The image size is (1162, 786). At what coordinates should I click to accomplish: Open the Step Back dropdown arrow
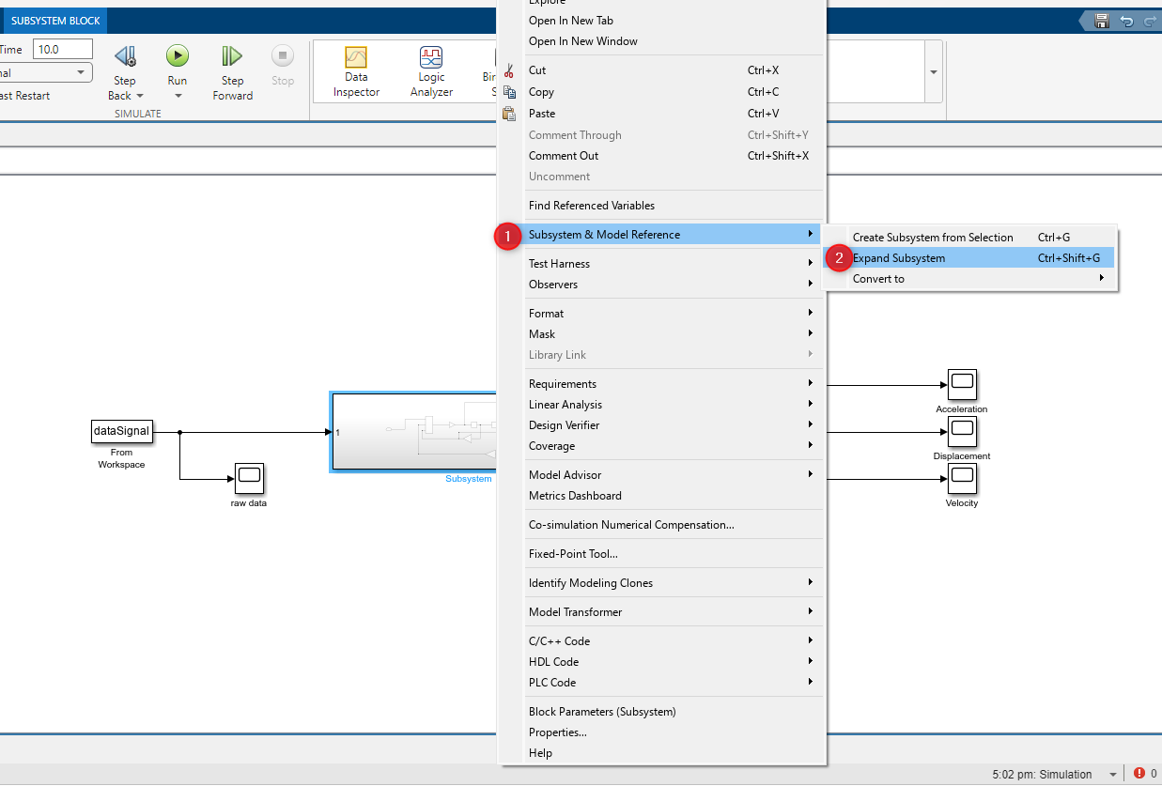[139, 96]
